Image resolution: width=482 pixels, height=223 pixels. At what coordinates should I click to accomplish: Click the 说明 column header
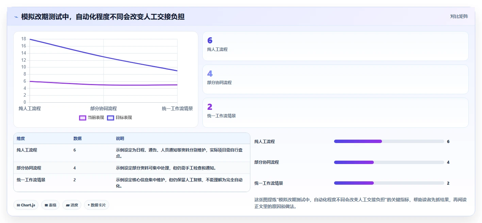point(120,139)
